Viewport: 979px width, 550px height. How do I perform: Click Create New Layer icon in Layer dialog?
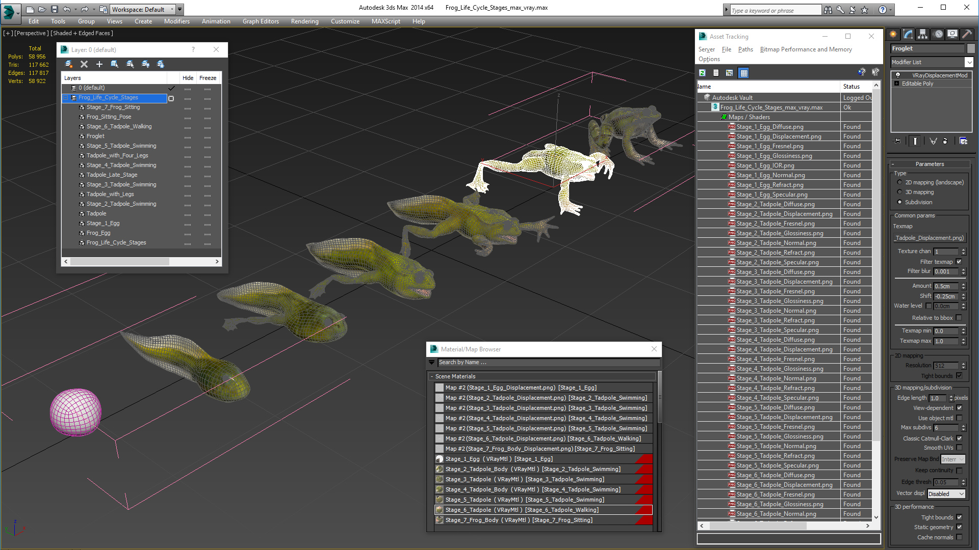coord(69,64)
